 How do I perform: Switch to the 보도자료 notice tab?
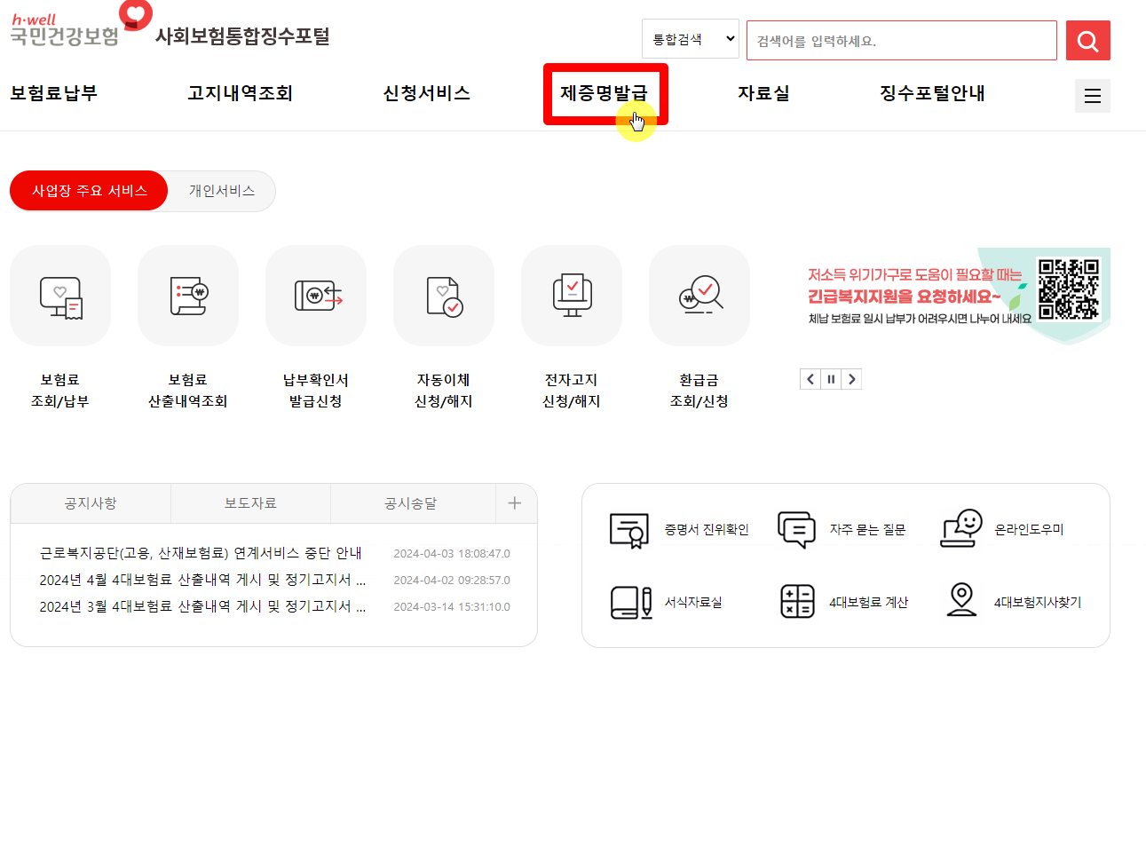pos(249,502)
